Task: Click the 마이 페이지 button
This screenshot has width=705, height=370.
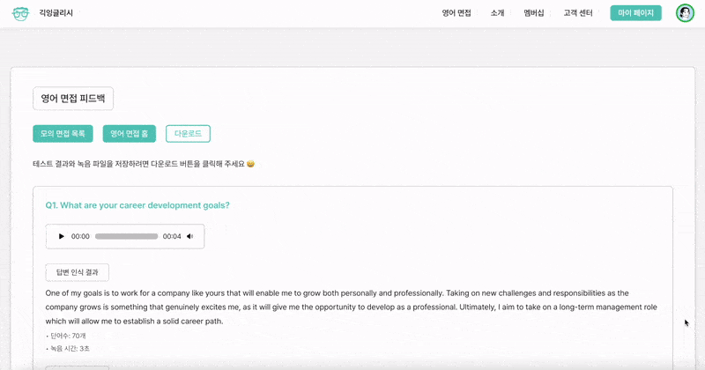Action: click(635, 13)
